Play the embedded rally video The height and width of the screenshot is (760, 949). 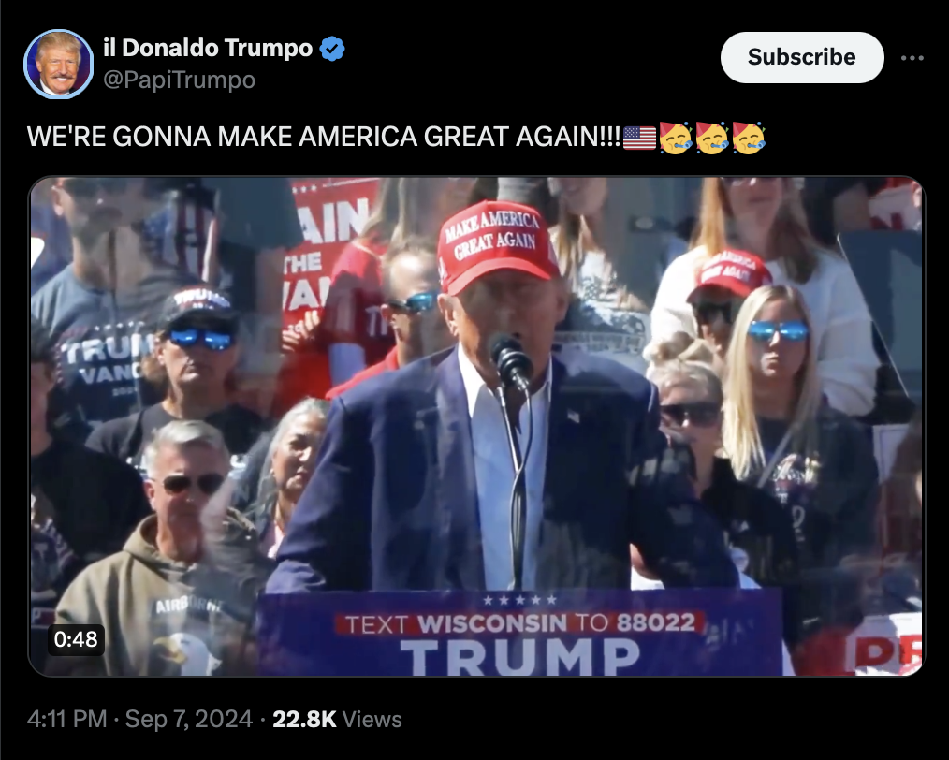tap(476, 426)
